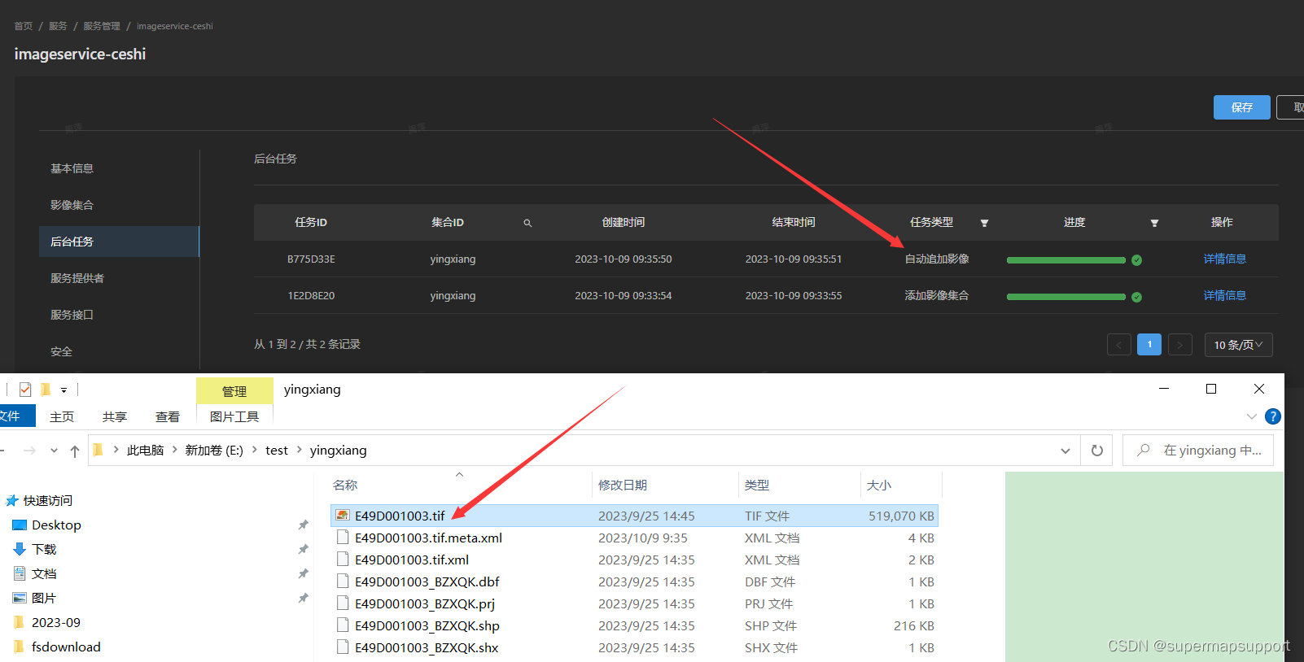Click the 服务管理 breadcrumb link
1304x662 pixels.
102,26
